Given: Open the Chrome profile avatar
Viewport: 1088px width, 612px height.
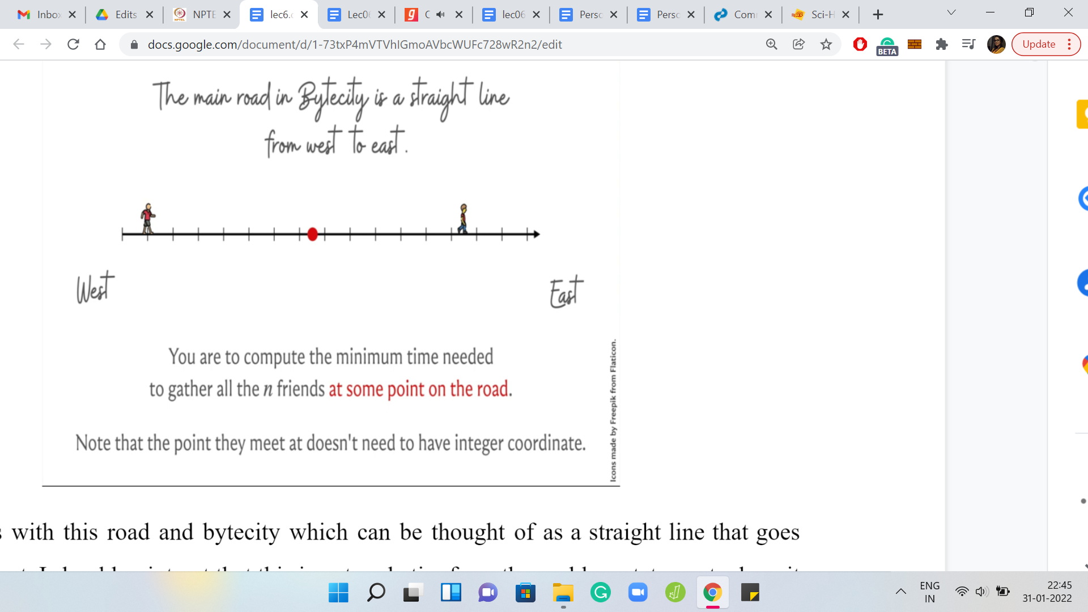Looking at the screenshot, I should (996, 44).
